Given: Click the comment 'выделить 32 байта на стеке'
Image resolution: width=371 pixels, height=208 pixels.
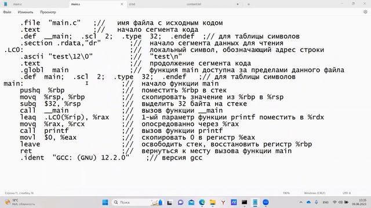Looking at the screenshot, I should 194,104.
